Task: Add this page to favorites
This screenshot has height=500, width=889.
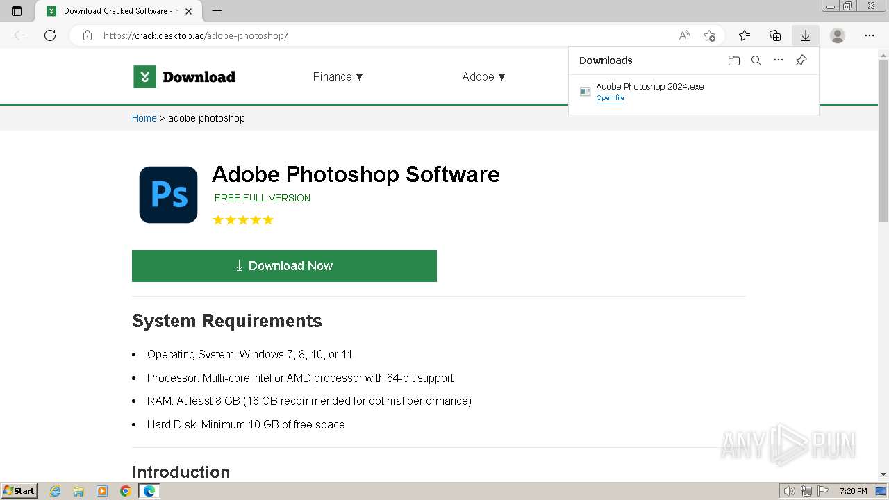Action: (709, 35)
